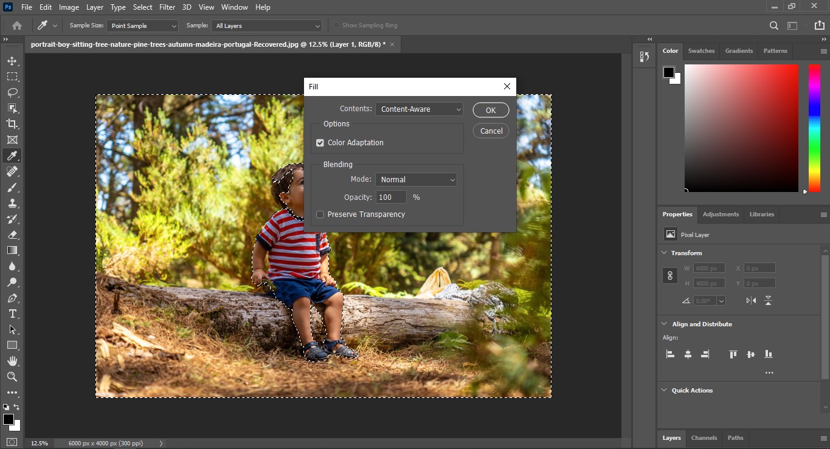Screen dimensions: 830x449
Task: Select the Eraser tool
Action: (x=12, y=235)
